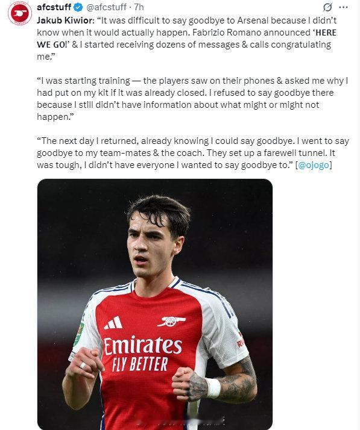Click the Emirates sponsor text in the photo

(x=143, y=346)
